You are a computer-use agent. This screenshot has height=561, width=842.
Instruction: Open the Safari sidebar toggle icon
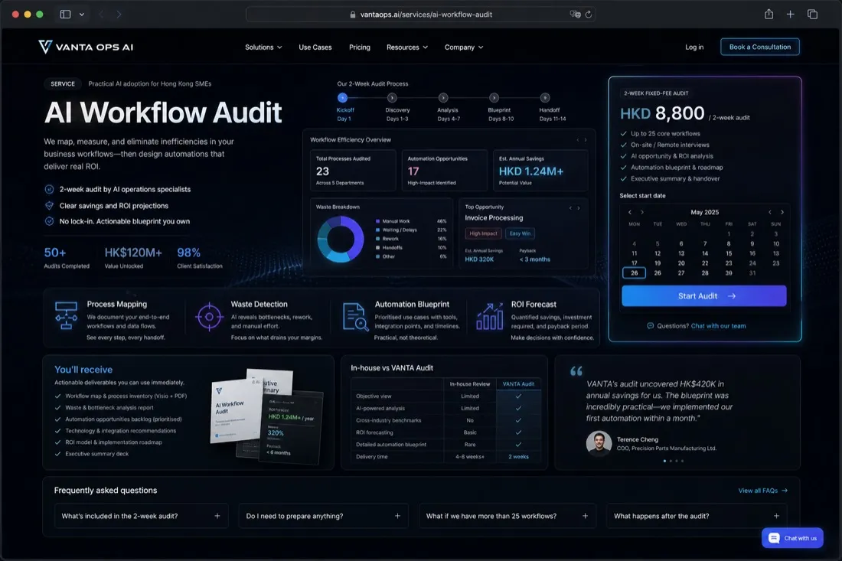point(66,15)
